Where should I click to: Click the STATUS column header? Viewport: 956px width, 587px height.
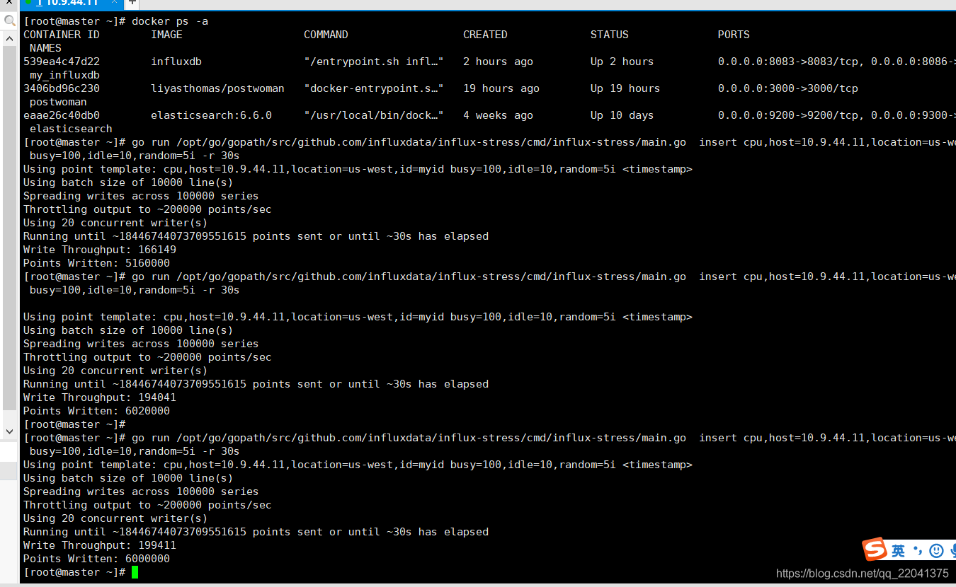tap(610, 35)
